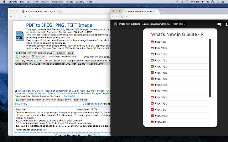Open the Open with dropdown
228x142 pixels.
click(179, 24)
